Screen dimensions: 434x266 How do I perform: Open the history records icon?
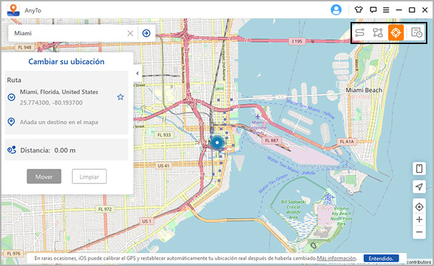tap(416, 33)
